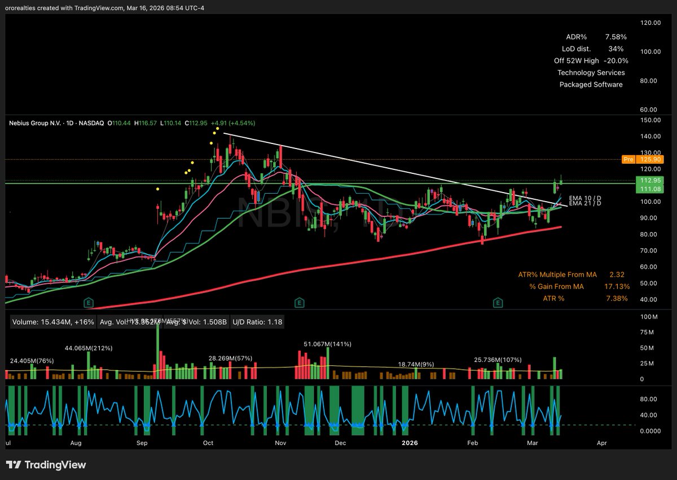Open the earnings marker under early August

pyautogui.click(x=88, y=303)
